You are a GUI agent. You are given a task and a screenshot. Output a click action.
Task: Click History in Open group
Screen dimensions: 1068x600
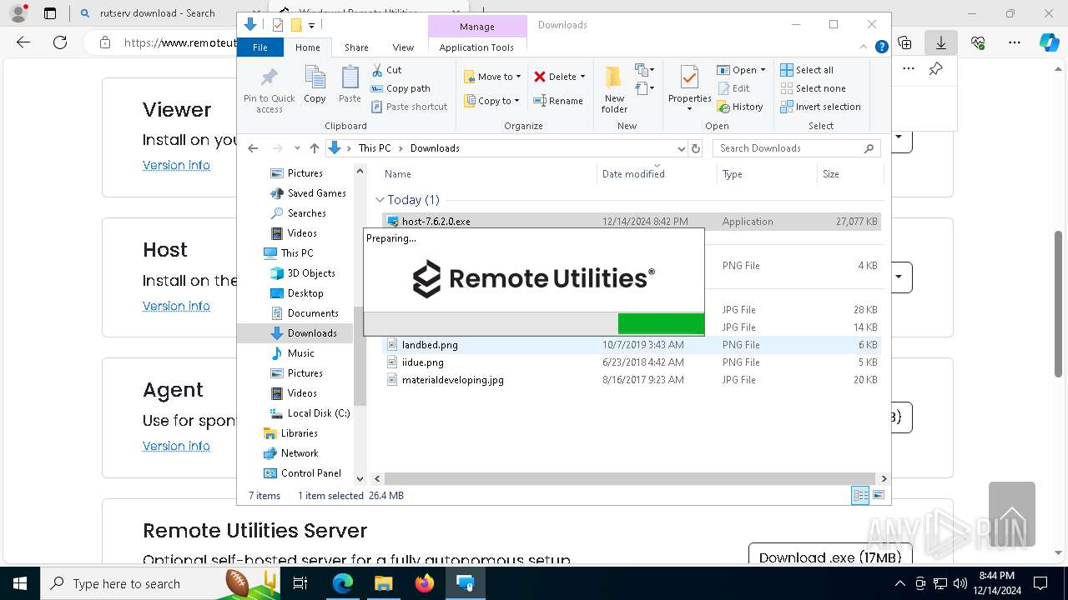(x=740, y=107)
